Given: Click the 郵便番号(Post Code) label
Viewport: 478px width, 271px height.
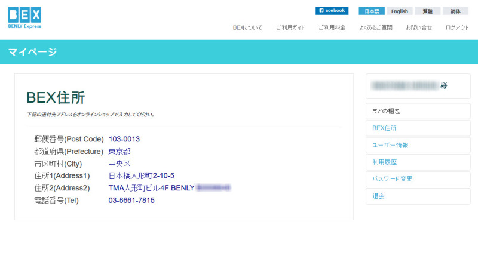Looking at the screenshot, I should [x=69, y=139].
